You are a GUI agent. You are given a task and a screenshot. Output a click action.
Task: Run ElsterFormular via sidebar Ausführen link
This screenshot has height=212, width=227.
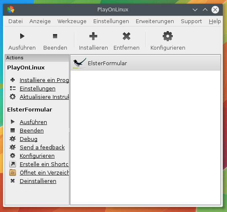(33, 122)
